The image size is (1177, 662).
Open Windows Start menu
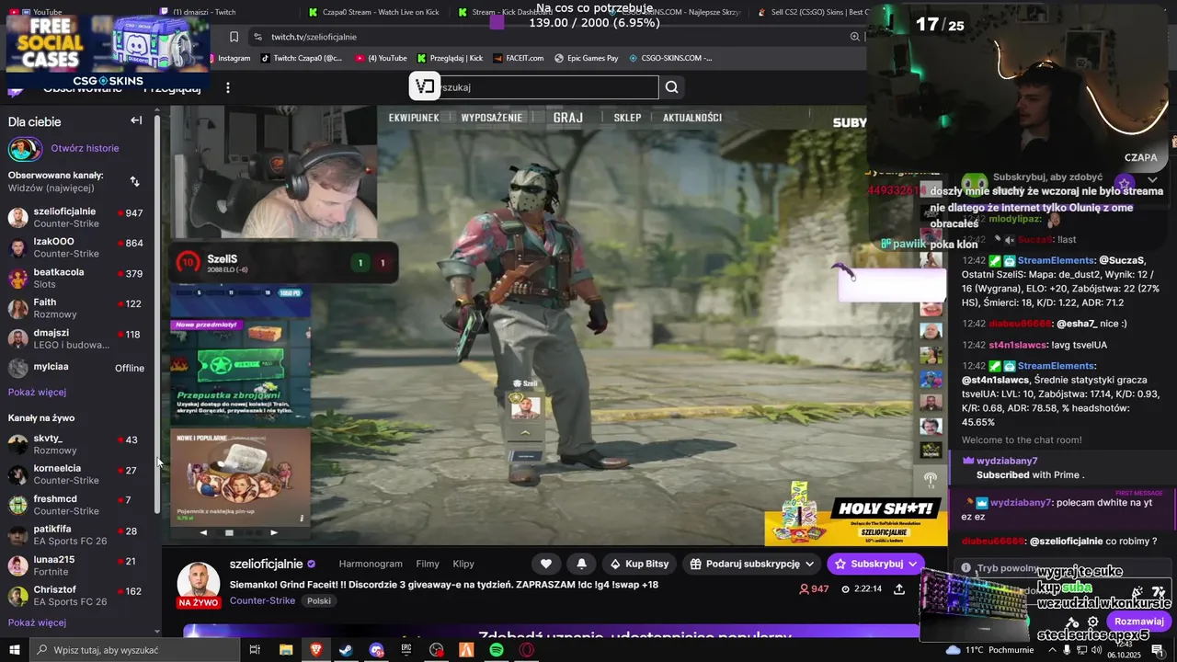pos(14,650)
